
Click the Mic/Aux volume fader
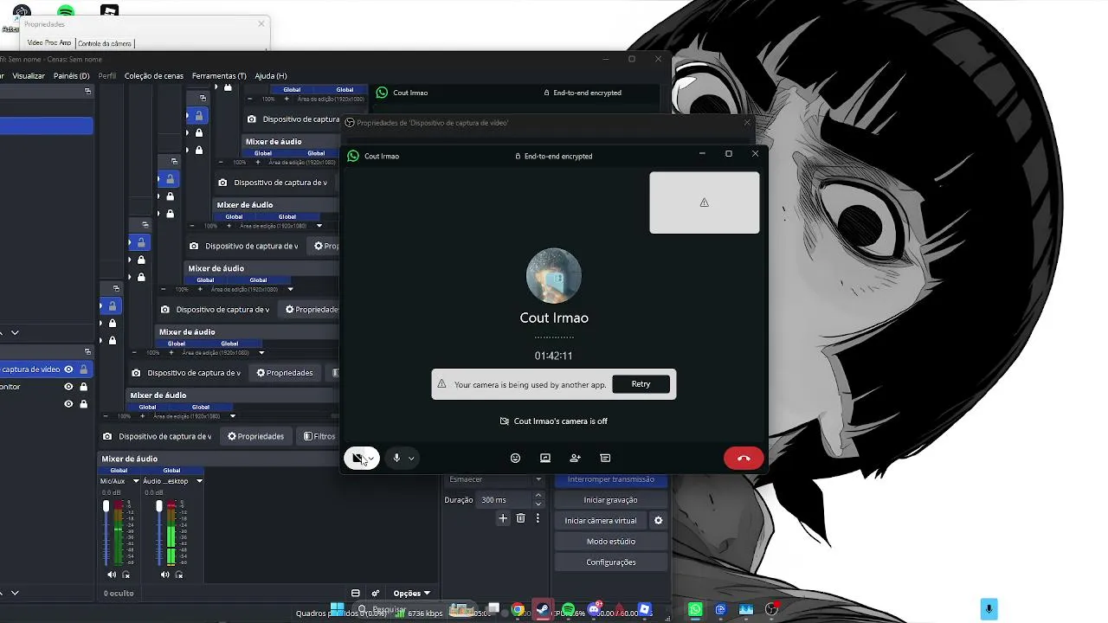tap(106, 506)
